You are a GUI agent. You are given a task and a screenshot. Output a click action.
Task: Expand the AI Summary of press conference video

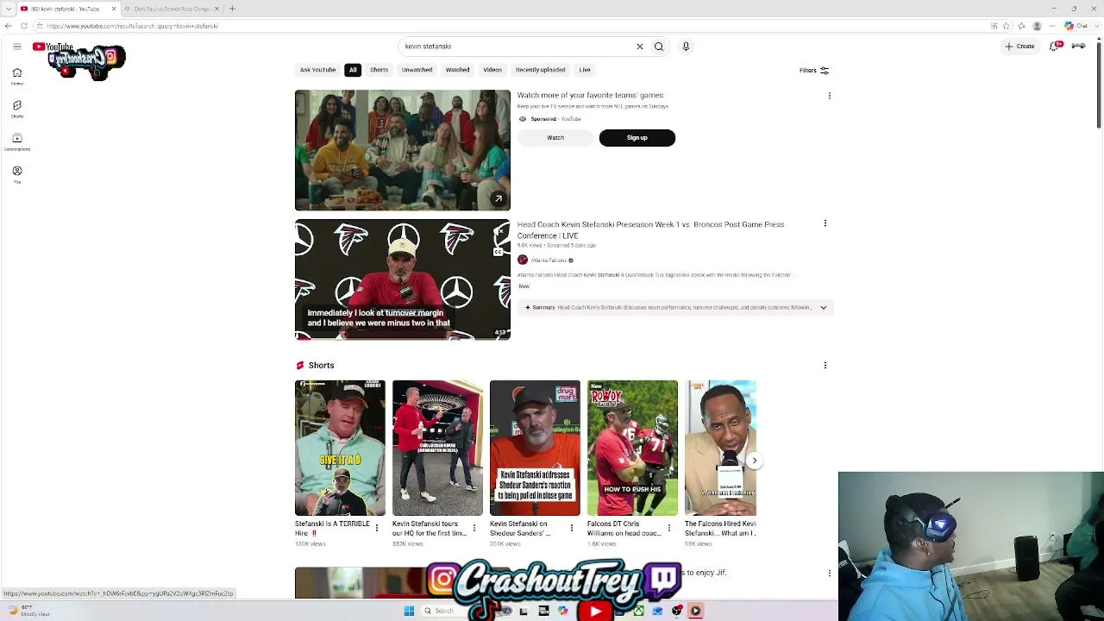tap(676, 307)
